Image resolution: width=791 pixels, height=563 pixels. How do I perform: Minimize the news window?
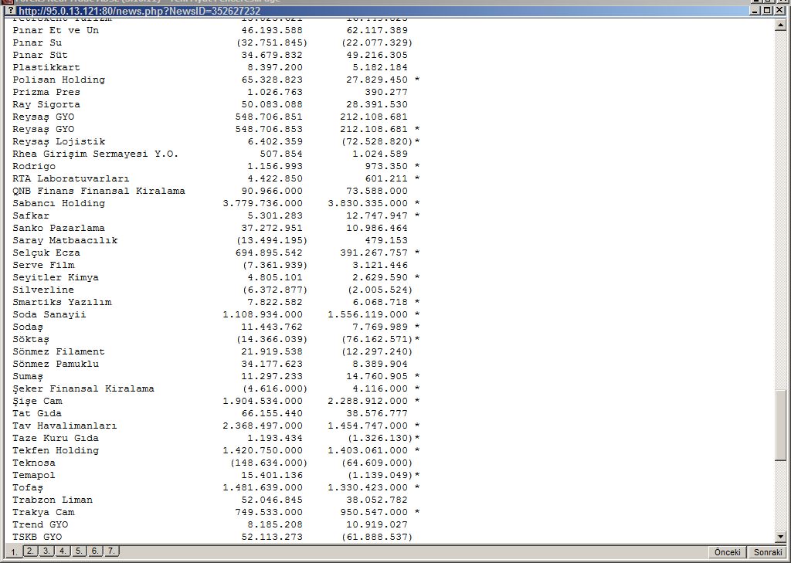click(x=755, y=11)
